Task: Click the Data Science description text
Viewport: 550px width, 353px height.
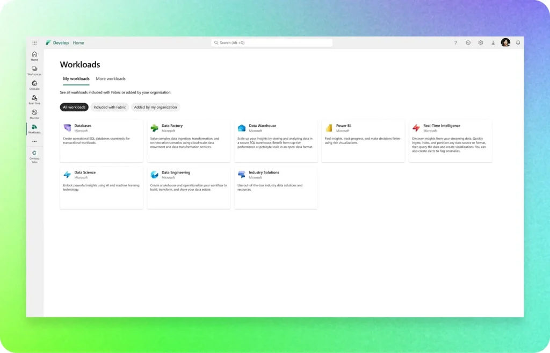Action: 101,188
